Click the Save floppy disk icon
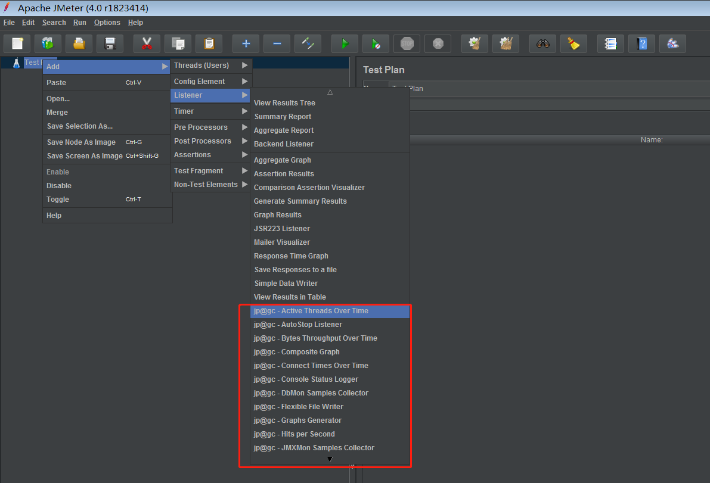710x483 pixels. point(110,43)
